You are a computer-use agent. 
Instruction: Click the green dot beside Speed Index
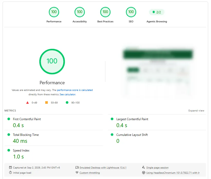(x=9, y=150)
